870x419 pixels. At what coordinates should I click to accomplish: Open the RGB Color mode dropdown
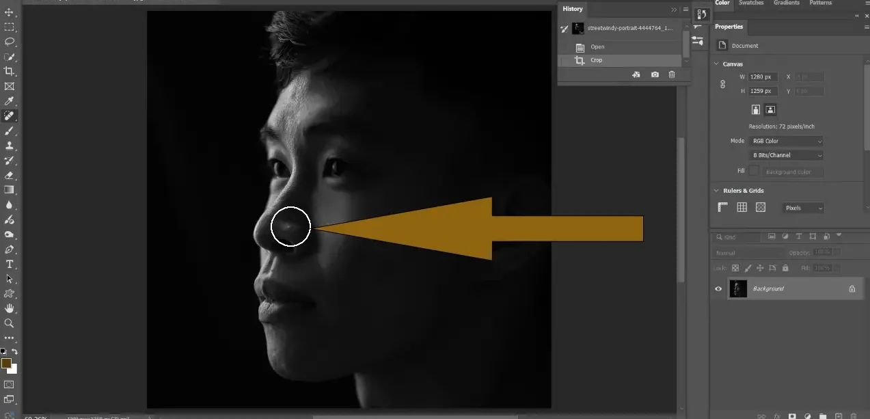(x=786, y=141)
